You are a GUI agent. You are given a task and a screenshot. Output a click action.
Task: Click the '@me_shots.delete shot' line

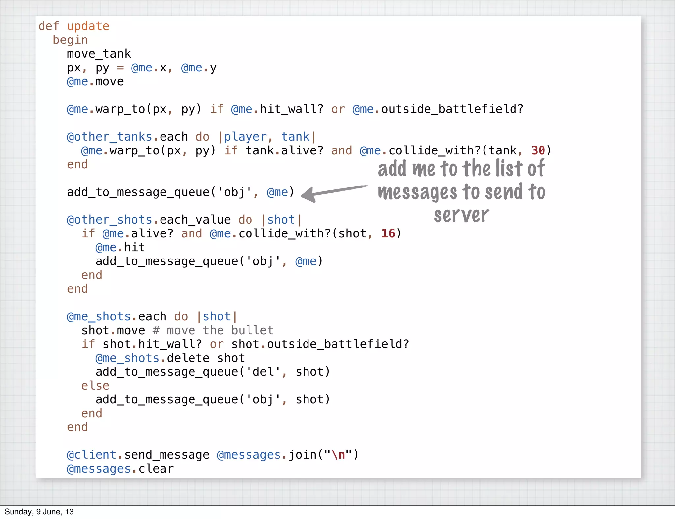click(170, 358)
